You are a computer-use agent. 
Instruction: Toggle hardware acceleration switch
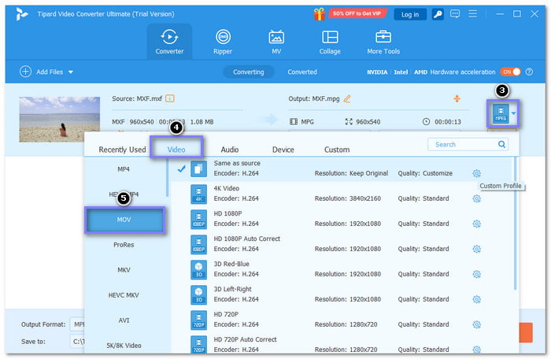tap(510, 72)
